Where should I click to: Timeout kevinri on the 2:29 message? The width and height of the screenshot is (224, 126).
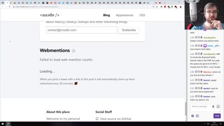coord(199,97)
